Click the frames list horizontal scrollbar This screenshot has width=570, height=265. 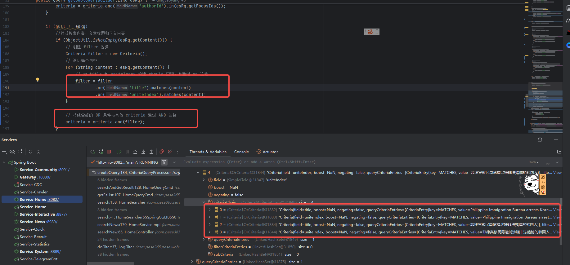[x=110, y=263]
